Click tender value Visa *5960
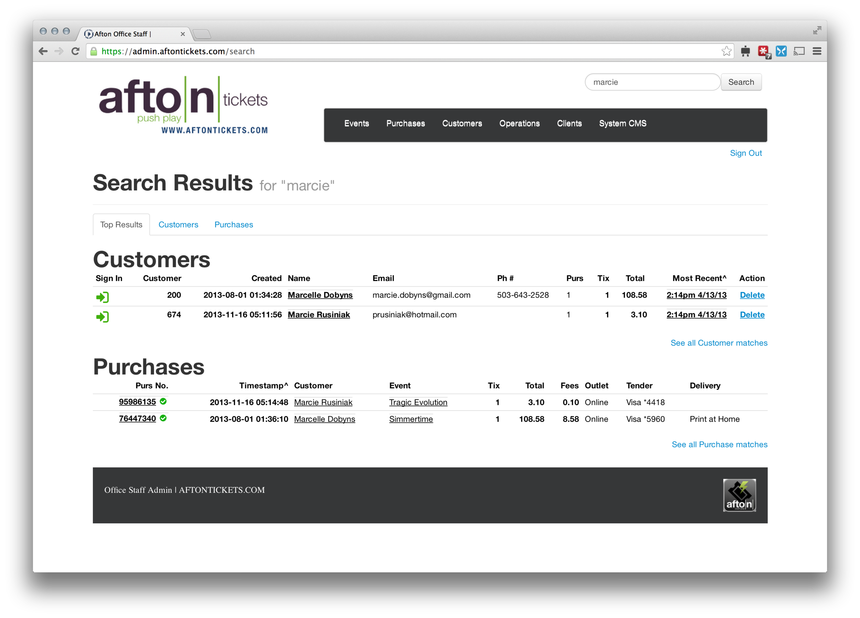 (x=645, y=419)
